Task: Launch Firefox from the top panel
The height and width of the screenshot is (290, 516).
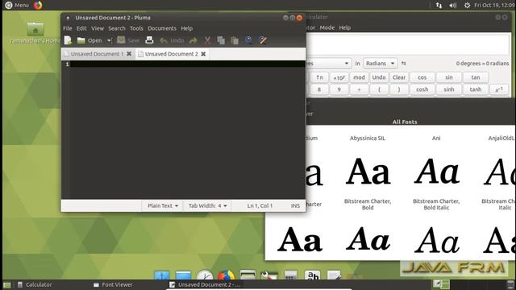Action: (x=38, y=6)
